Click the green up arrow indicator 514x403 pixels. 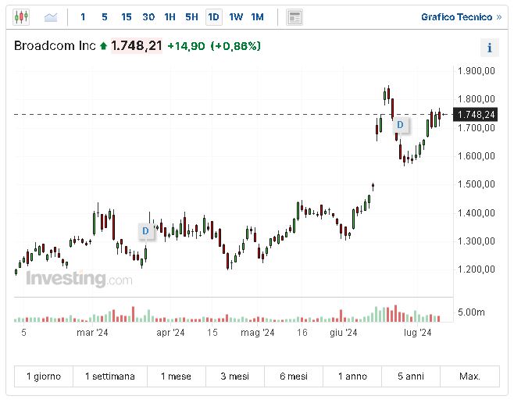[104, 46]
